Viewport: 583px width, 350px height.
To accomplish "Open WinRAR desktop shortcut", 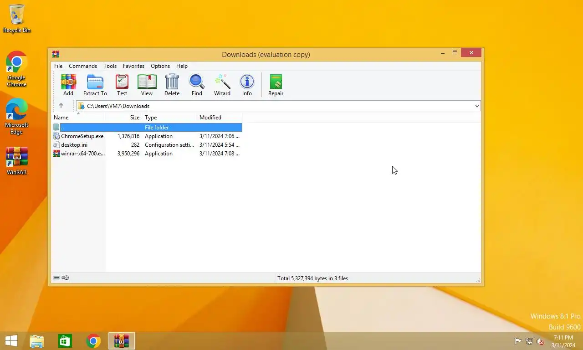I will (x=17, y=161).
